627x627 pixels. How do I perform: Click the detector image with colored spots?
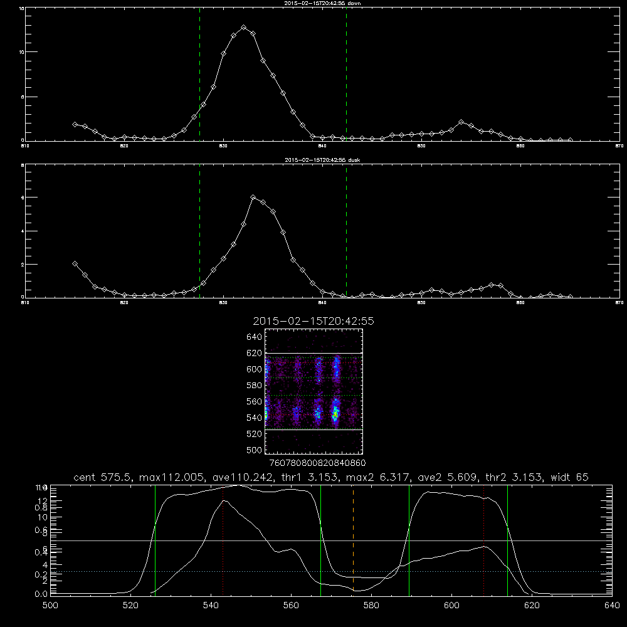[314, 391]
